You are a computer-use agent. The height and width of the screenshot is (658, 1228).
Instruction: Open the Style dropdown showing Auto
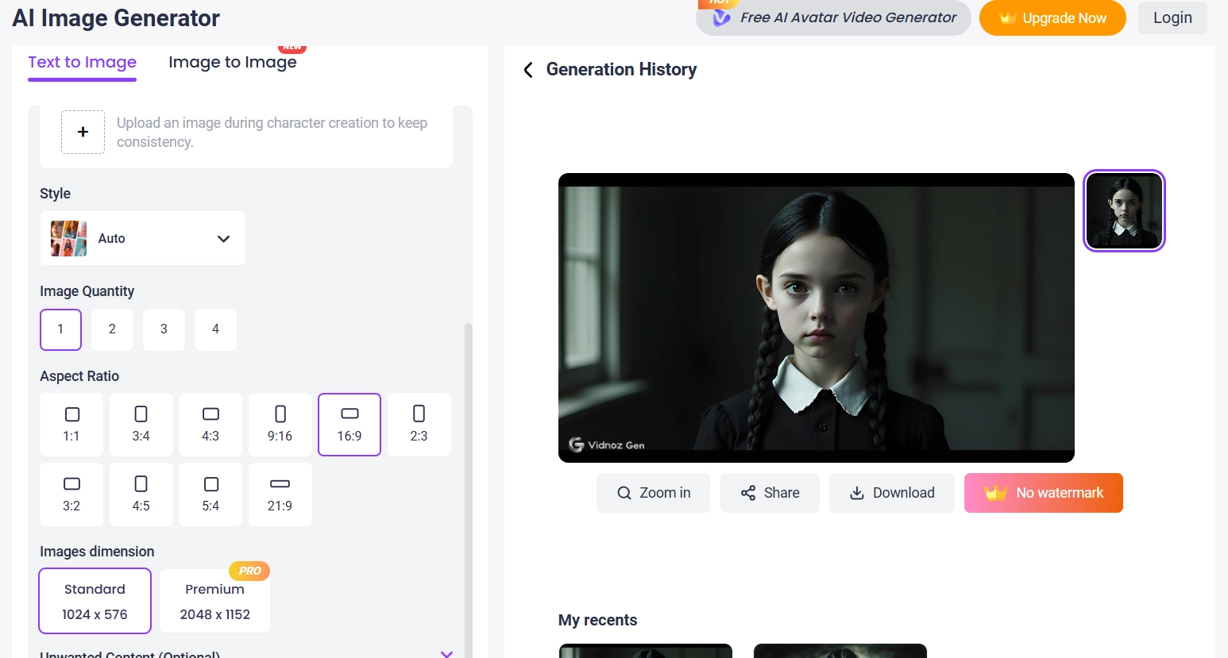click(x=143, y=238)
